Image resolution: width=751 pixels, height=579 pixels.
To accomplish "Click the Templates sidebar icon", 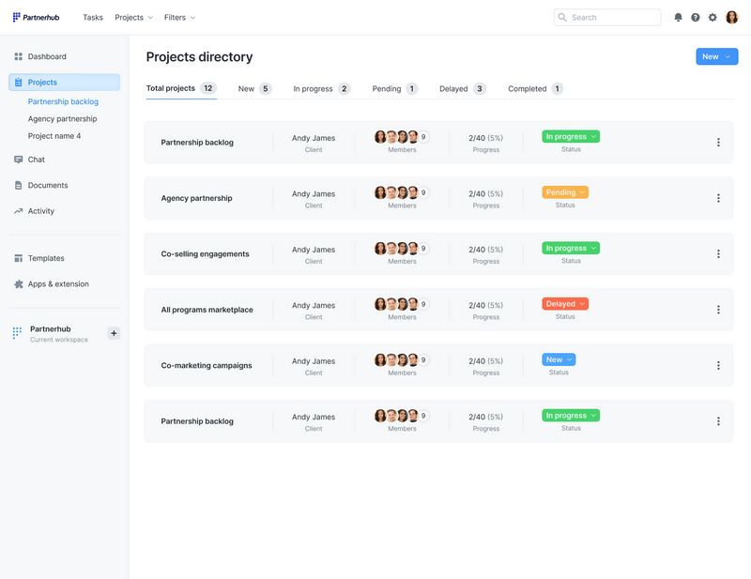I will coord(18,258).
